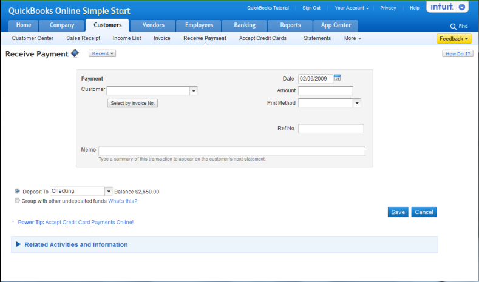Click the Balance $2,650.00 text
Viewport: 479px width, 282px height.
[137, 192]
